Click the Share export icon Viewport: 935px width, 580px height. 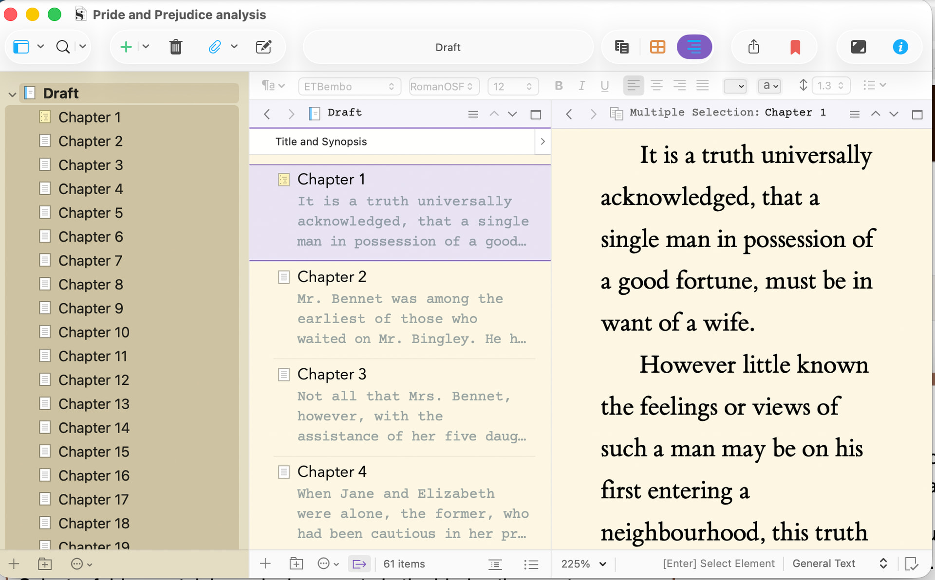click(753, 47)
